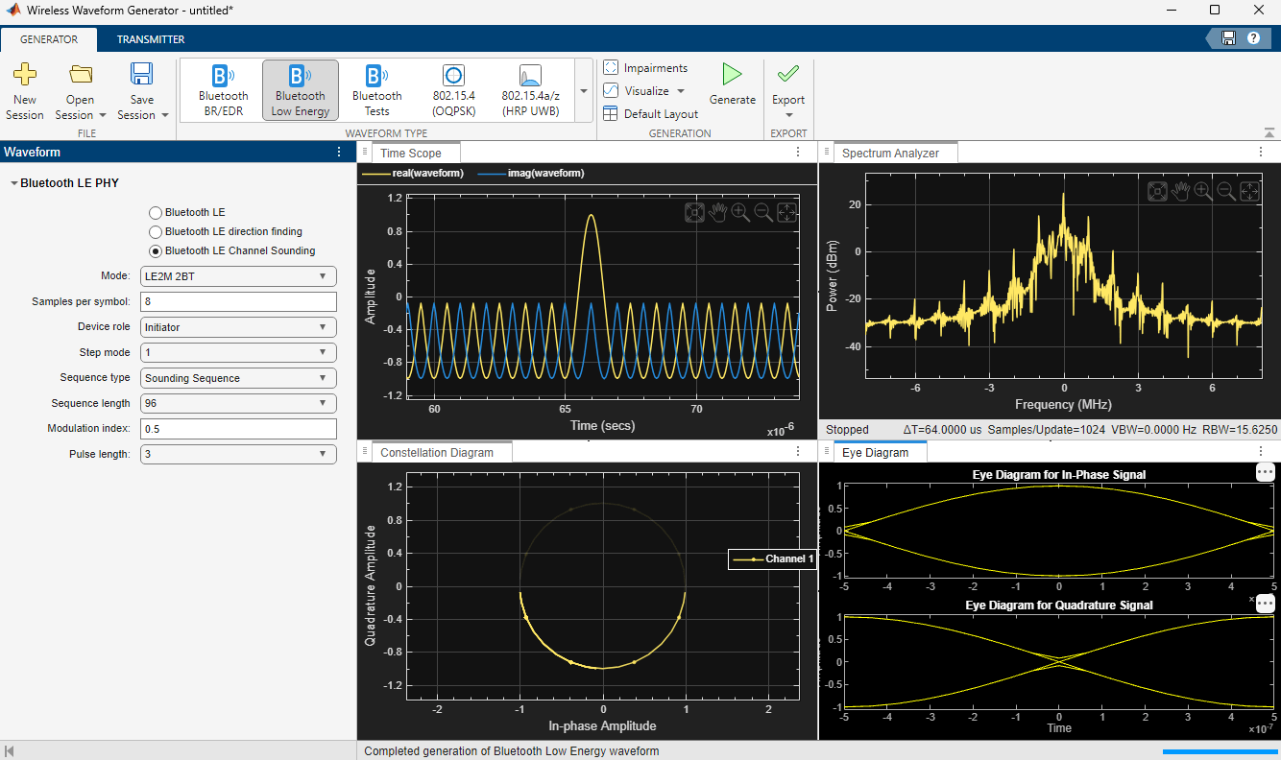Select the Bluetooth BR/EDR waveform type
The image size is (1281, 760).
(x=223, y=89)
